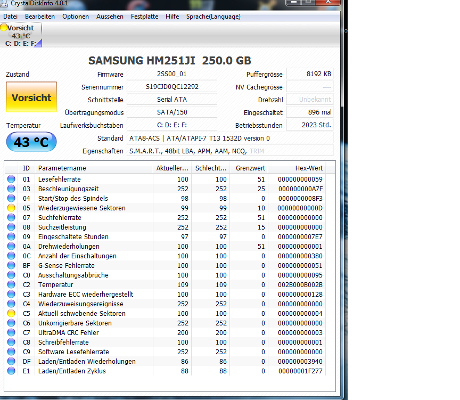The height and width of the screenshot is (400, 460).
Task: Sort by the ID column header
Action: [27, 168]
